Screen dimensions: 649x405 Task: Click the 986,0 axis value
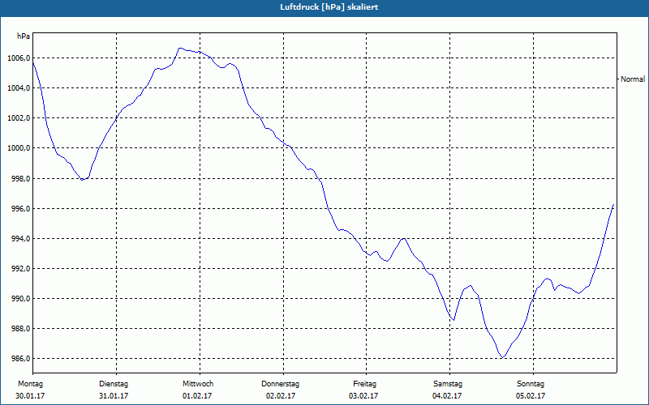[x=21, y=359]
